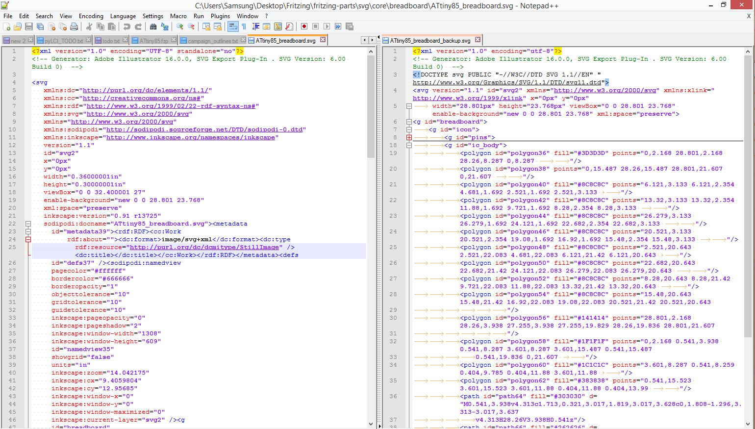The width and height of the screenshot is (755, 429).
Task: Show the Document Map panel icon
Action: point(278,26)
